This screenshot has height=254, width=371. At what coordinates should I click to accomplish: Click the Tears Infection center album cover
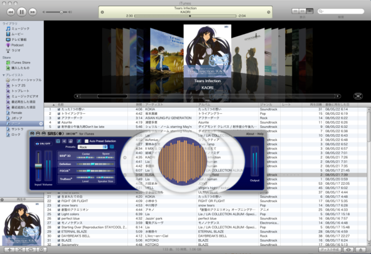click(207, 51)
